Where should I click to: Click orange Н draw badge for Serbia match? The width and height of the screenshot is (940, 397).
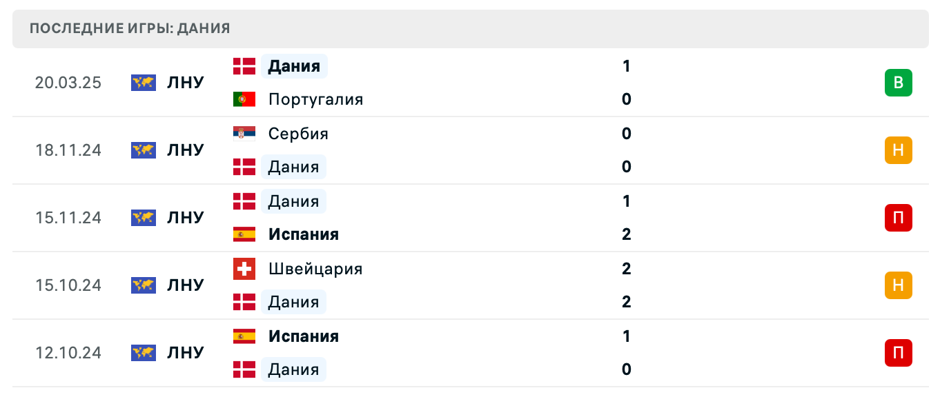898,150
